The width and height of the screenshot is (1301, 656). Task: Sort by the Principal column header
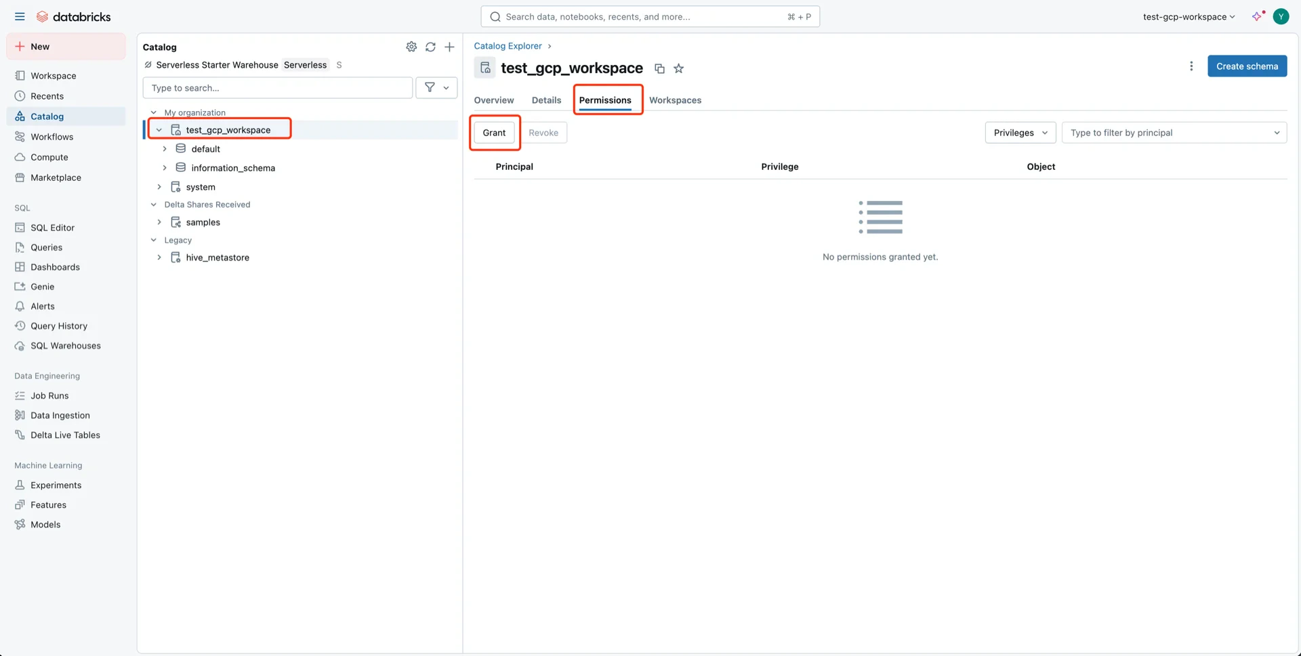tap(514, 167)
